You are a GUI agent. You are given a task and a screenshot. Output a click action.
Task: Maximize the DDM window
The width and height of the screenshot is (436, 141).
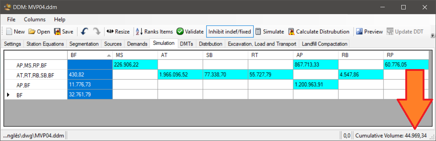[403, 7]
